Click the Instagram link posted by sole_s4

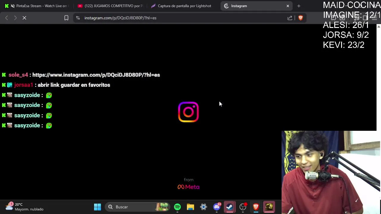pyautogui.click(x=96, y=75)
